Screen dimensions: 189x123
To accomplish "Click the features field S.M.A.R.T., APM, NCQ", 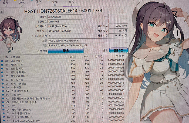I will click(88, 45).
